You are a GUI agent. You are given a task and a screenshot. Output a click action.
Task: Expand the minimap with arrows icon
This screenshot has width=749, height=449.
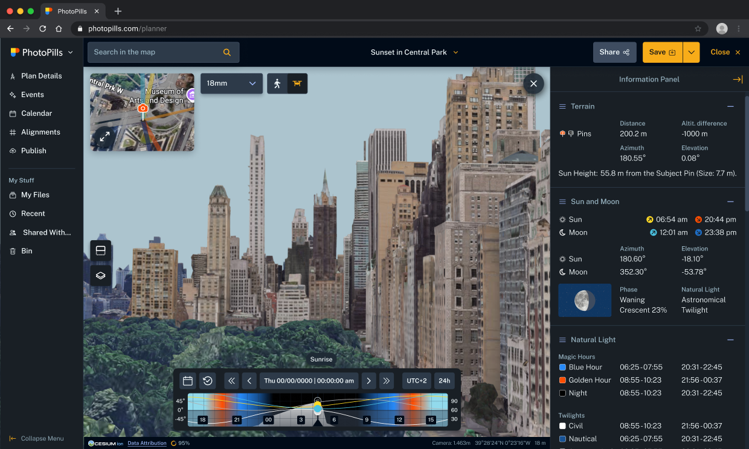[104, 137]
